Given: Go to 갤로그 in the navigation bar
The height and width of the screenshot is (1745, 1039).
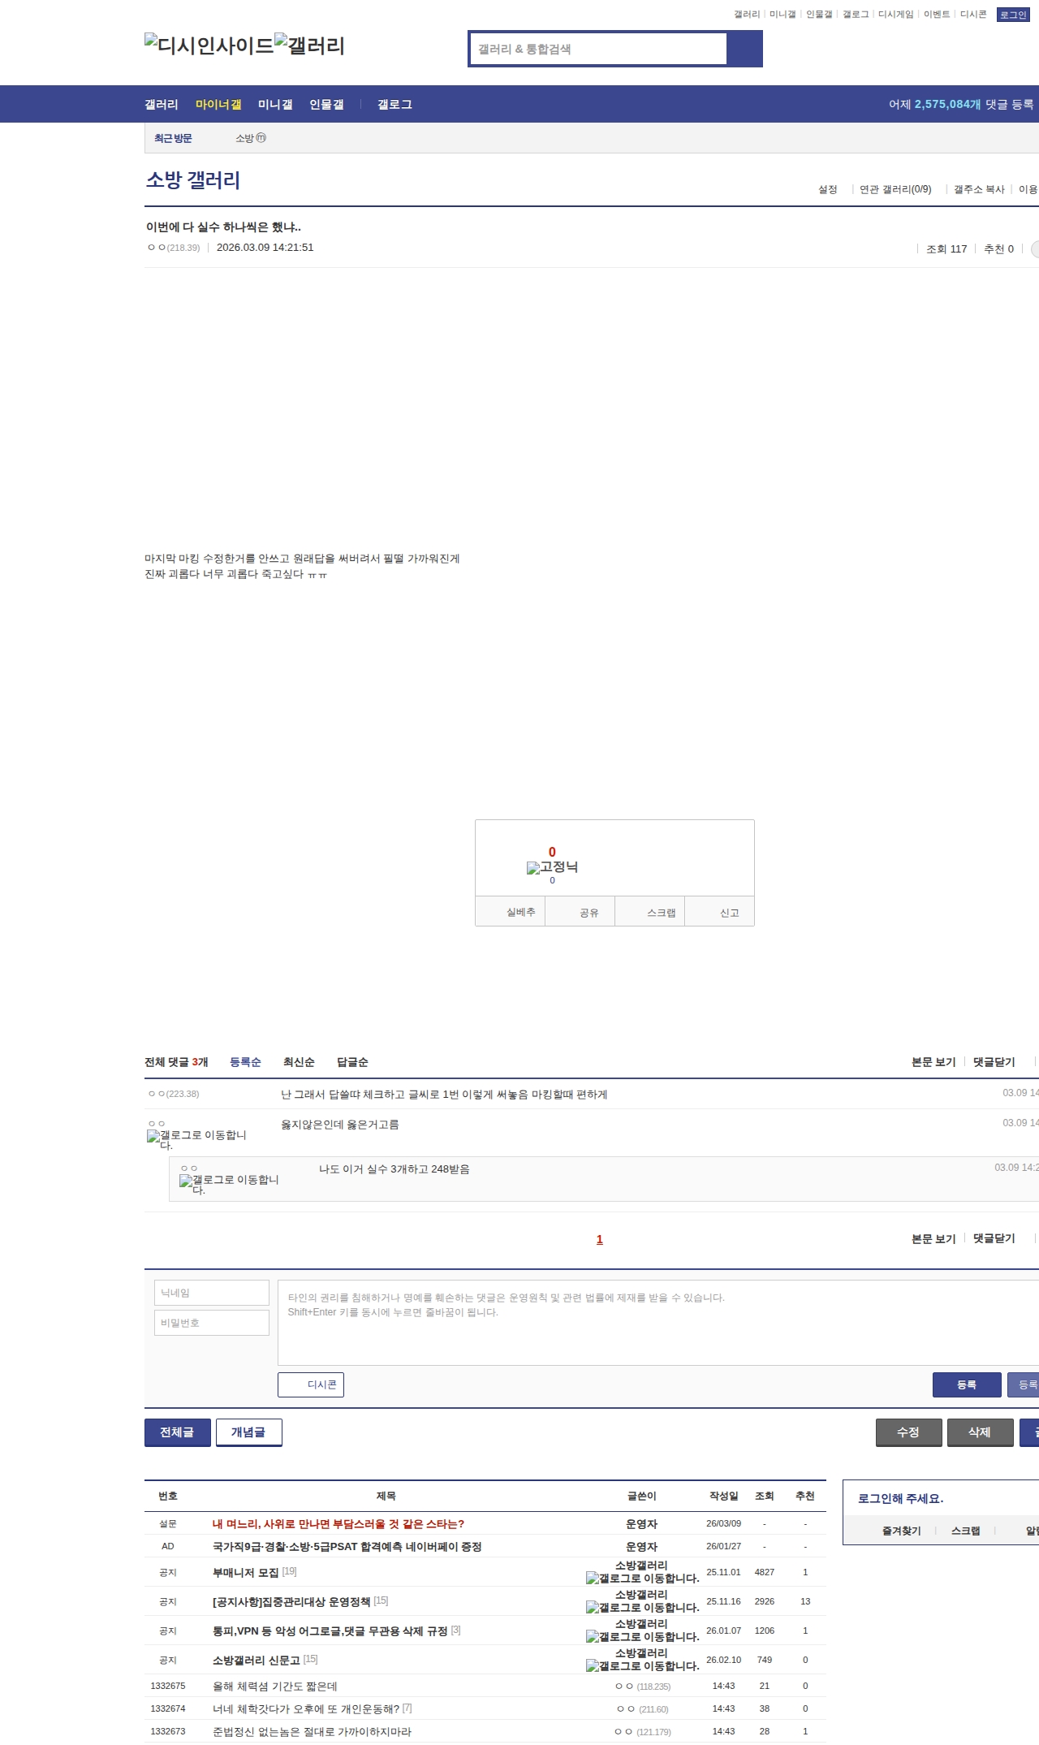Looking at the screenshot, I should [x=394, y=104].
